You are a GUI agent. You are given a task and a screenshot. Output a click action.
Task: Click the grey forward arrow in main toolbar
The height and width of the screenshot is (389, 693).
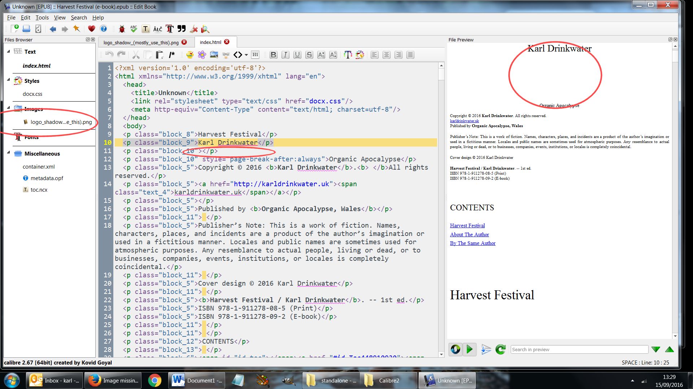pos(65,29)
